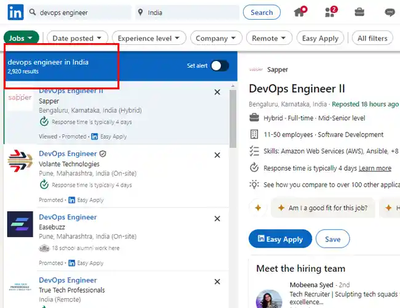Click the lightbulb compare applicants icon
400x308 pixels.
coord(254,184)
